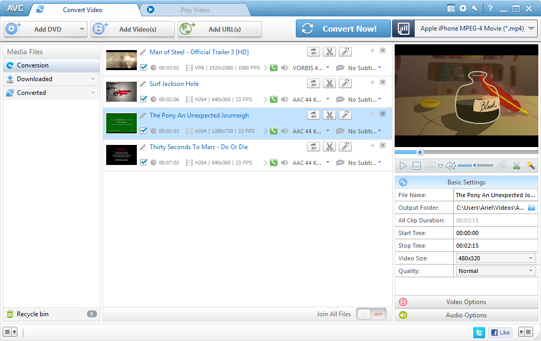Click the Add URL(s) button

pyautogui.click(x=219, y=29)
